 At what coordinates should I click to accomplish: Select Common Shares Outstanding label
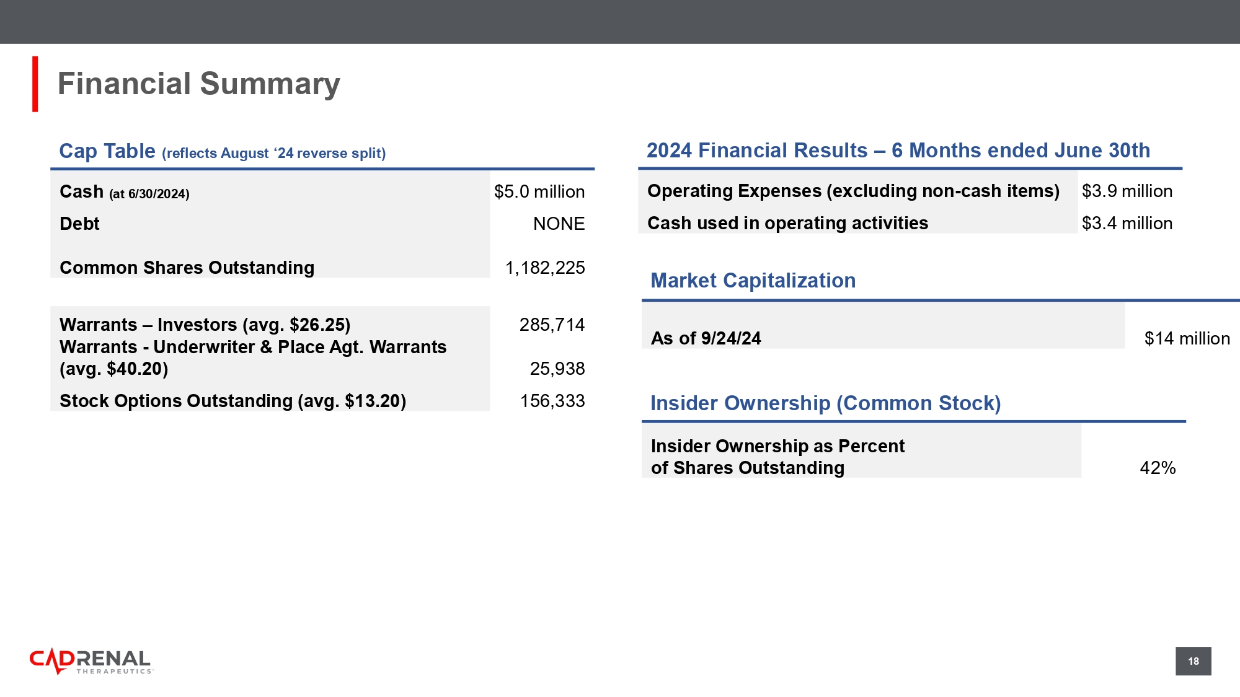pyautogui.click(x=187, y=268)
